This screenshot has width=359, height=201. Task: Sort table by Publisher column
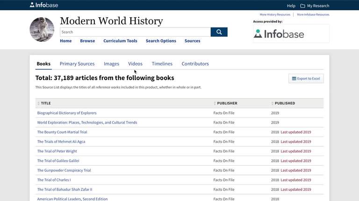227,103
